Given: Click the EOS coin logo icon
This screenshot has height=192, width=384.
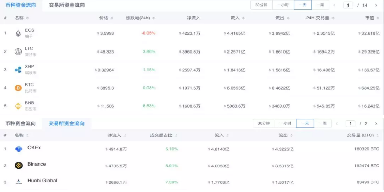Looking at the screenshot, I should point(18,33).
